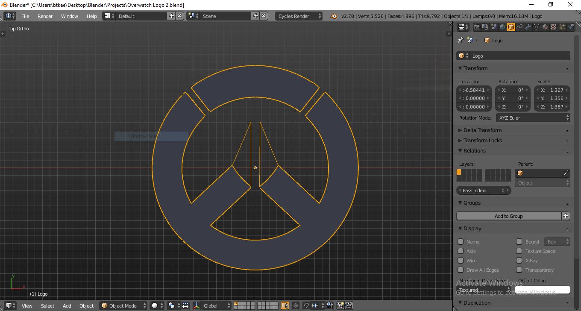The image size is (581, 311).
Task: Click the Object Color white swatch
Action: 543,290
